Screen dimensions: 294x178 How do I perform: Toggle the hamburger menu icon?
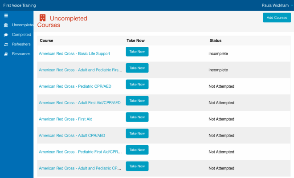(x=6, y=16)
